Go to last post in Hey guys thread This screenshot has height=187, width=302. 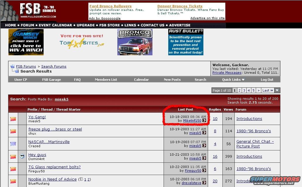pyautogui.click(x=204, y=158)
